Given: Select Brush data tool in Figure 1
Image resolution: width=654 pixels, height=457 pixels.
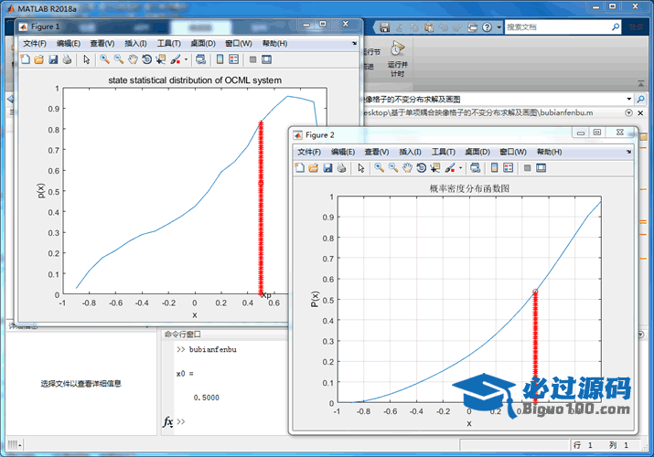Looking at the screenshot, I should pos(176,59).
